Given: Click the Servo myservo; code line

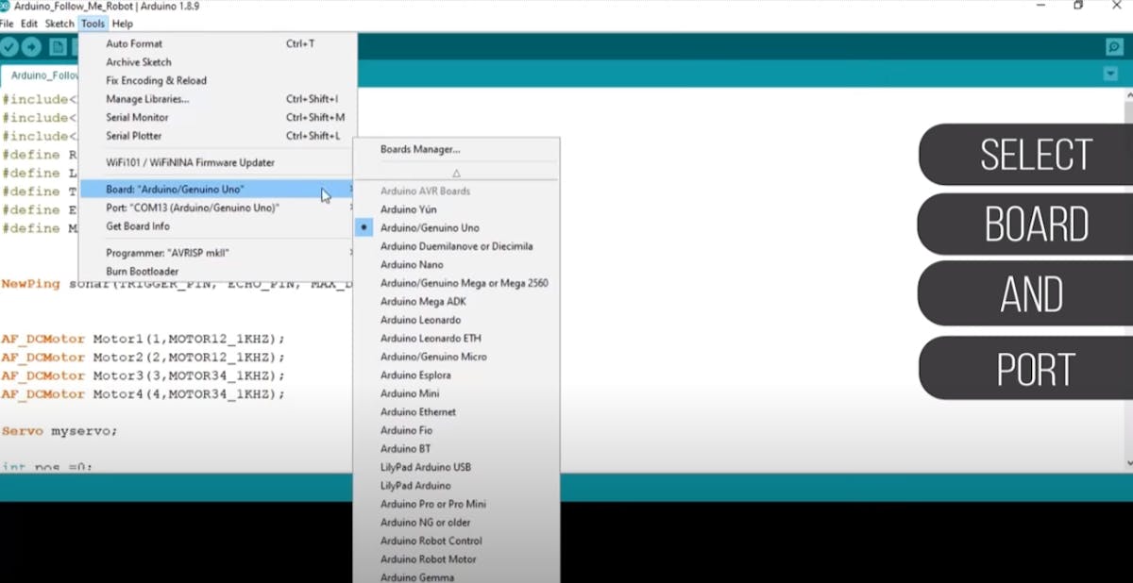Looking at the screenshot, I should (x=59, y=431).
